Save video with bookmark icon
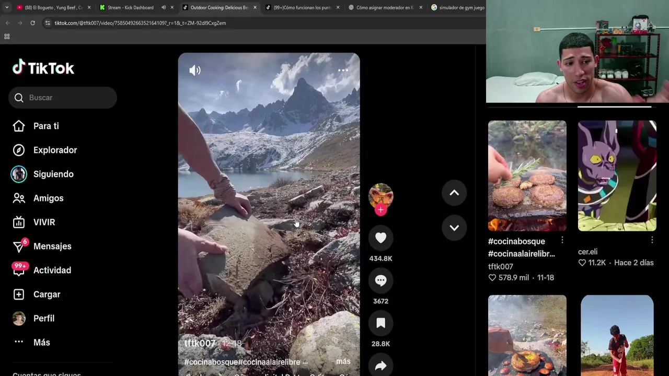669x376 pixels. (380, 323)
